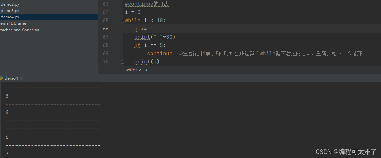Click the 'i = 0' code line

point(133,12)
